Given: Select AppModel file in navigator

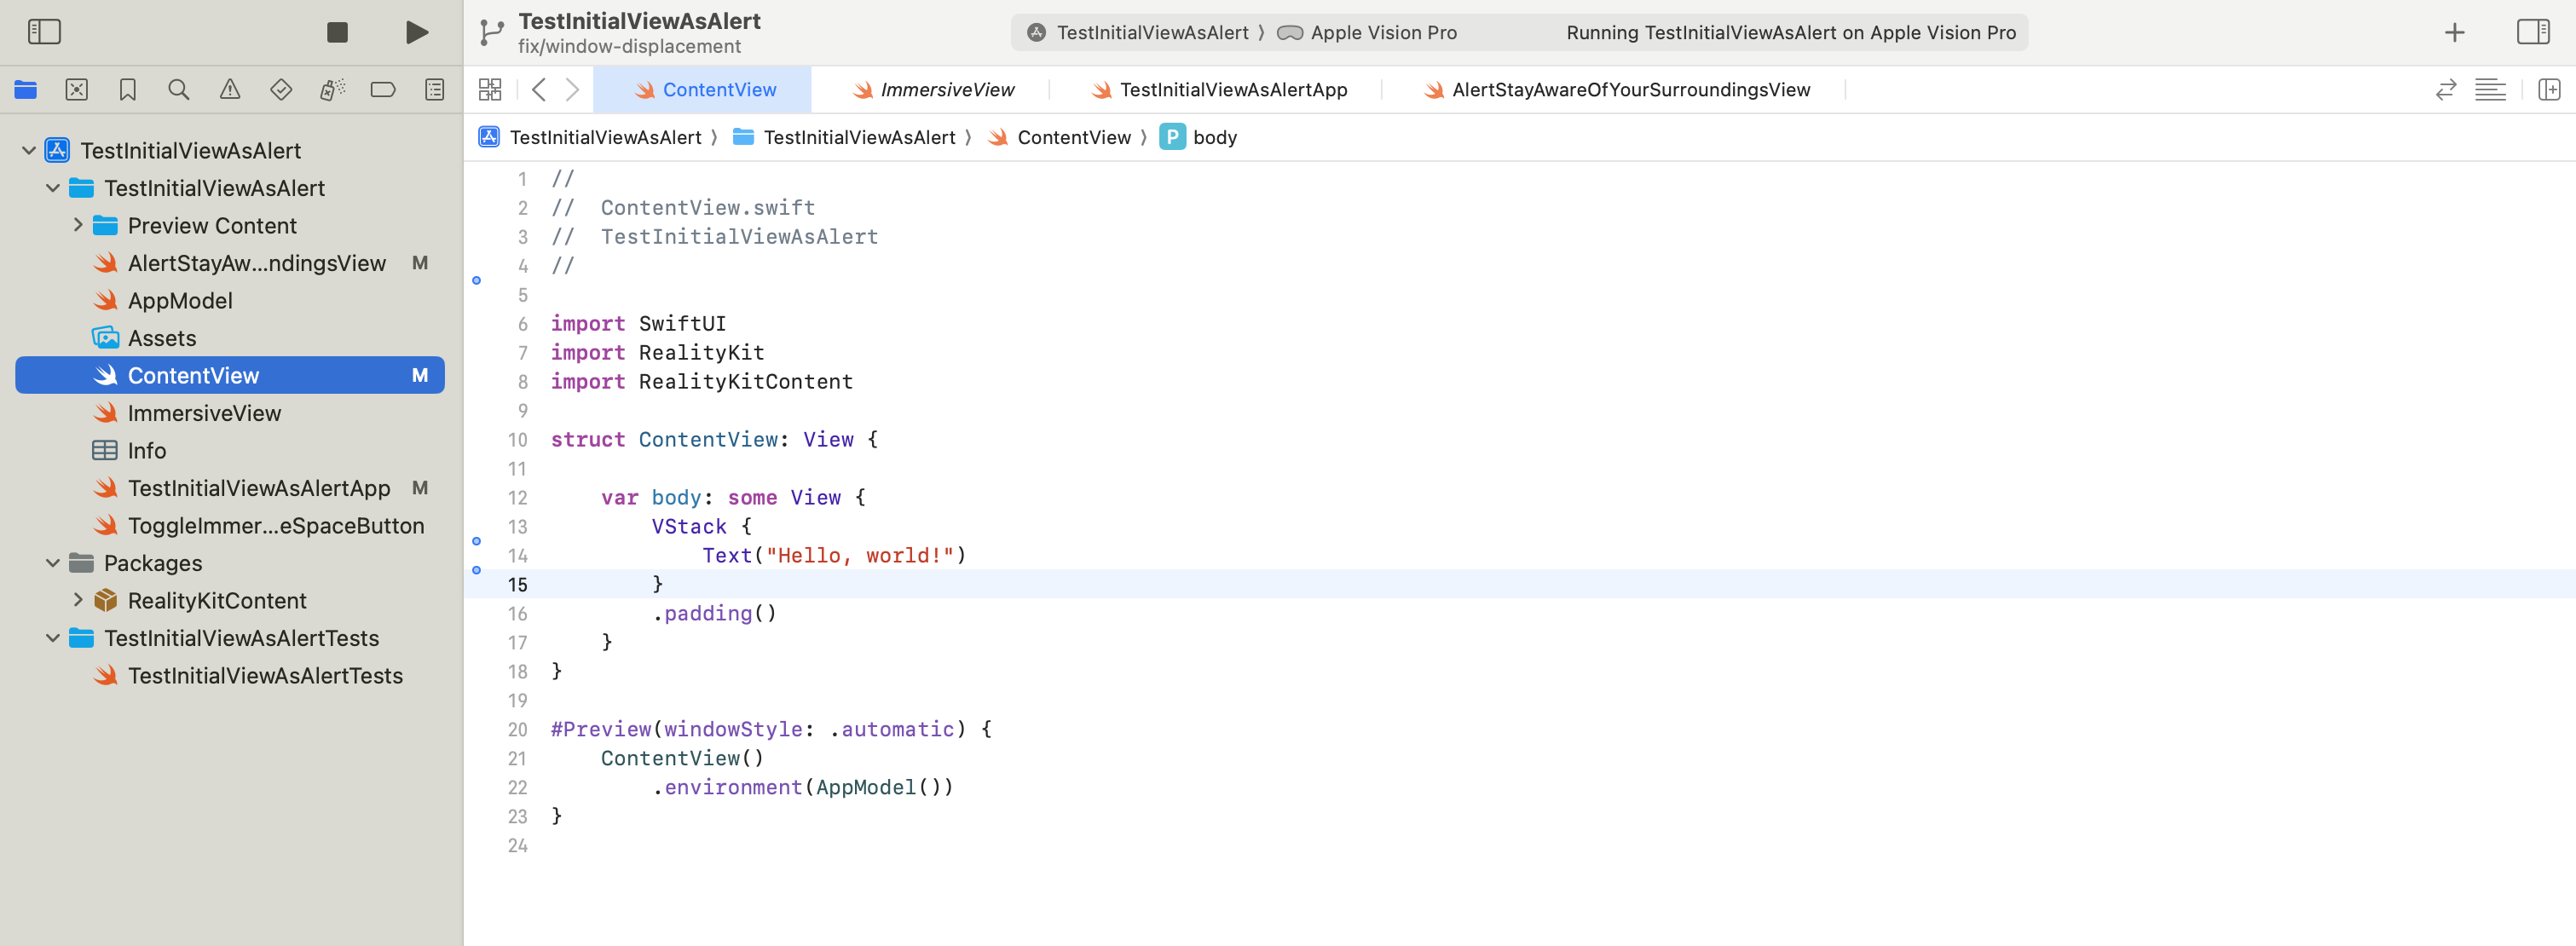Looking at the screenshot, I should pos(180,301).
